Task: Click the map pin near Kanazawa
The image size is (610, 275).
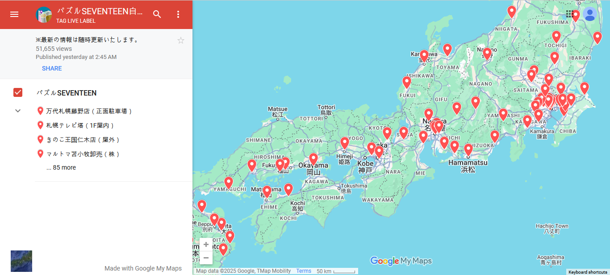Action: point(424,57)
